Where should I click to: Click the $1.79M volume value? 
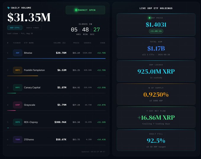tap(62, 105)
